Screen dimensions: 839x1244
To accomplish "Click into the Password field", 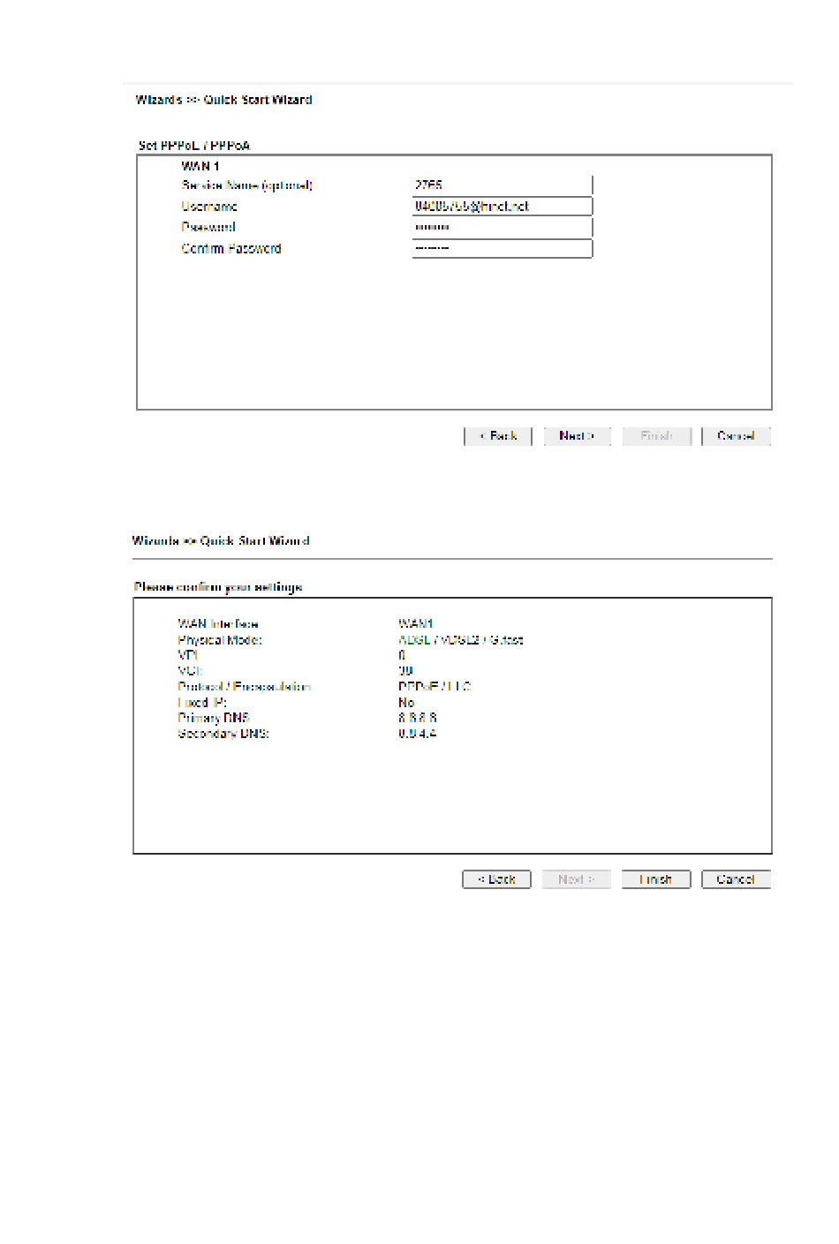I will (x=502, y=228).
